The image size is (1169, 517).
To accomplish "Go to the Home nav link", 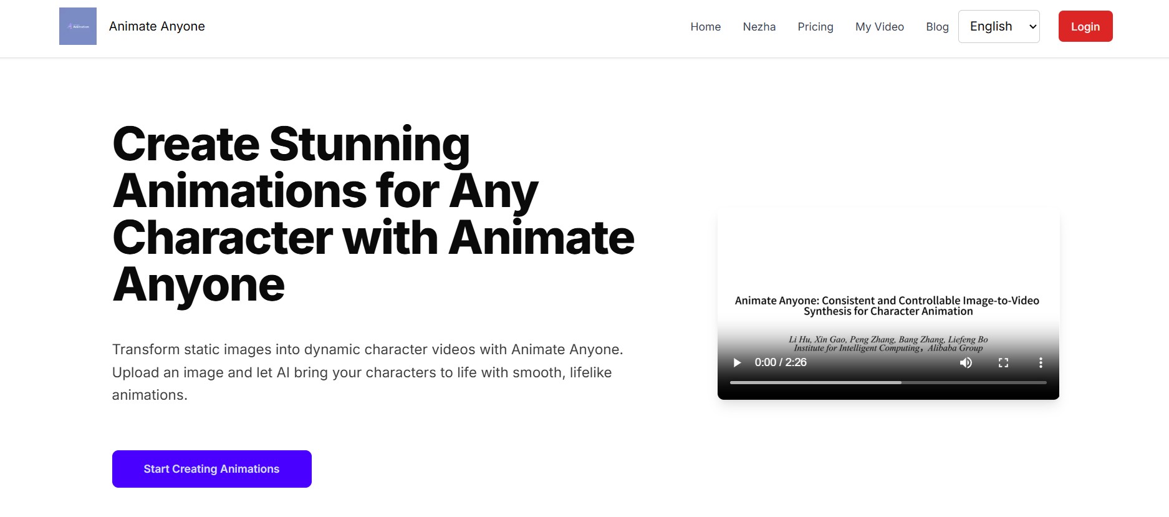I will 705,27.
